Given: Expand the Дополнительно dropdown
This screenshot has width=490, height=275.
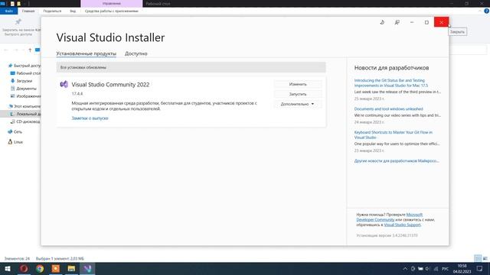Looking at the screenshot, I should click(x=298, y=104).
